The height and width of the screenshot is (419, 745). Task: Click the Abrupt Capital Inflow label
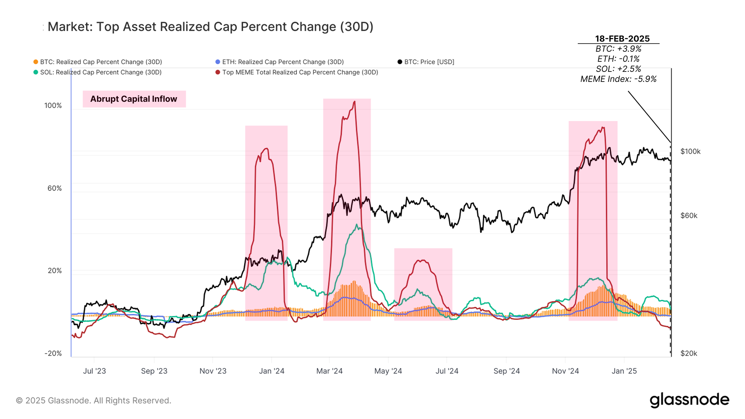click(x=134, y=99)
